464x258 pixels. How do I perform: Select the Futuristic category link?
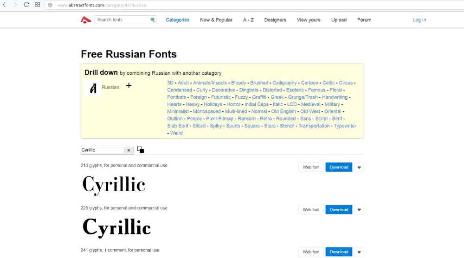pyautogui.click(x=221, y=97)
